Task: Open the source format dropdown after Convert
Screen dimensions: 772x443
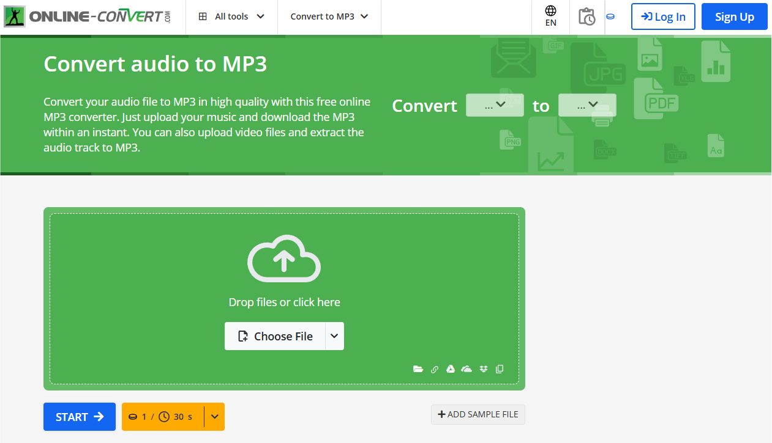Action: click(495, 105)
